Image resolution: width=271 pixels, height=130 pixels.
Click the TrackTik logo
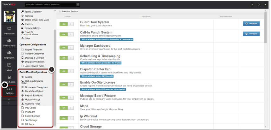click(x=9, y=4)
